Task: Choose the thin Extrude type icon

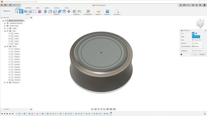Action: click(x=196, y=34)
